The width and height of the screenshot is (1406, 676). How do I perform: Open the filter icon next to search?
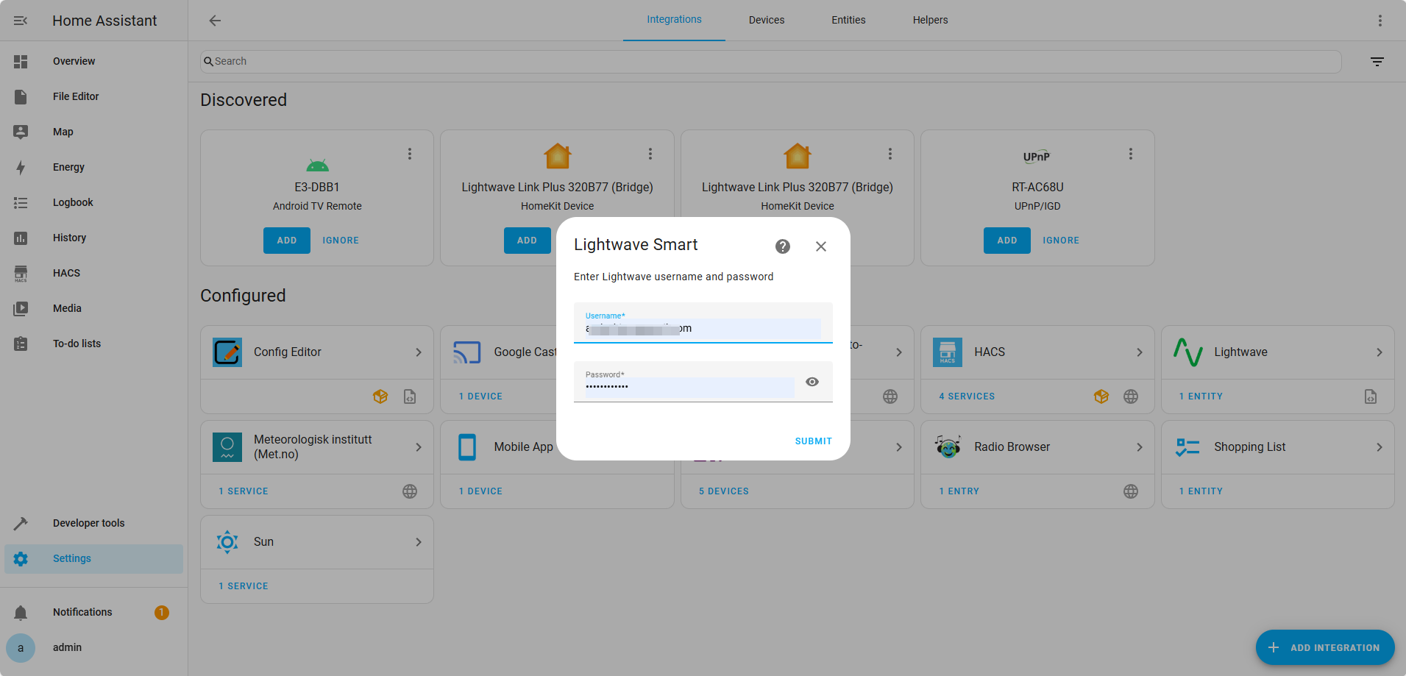(x=1377, y=62)
